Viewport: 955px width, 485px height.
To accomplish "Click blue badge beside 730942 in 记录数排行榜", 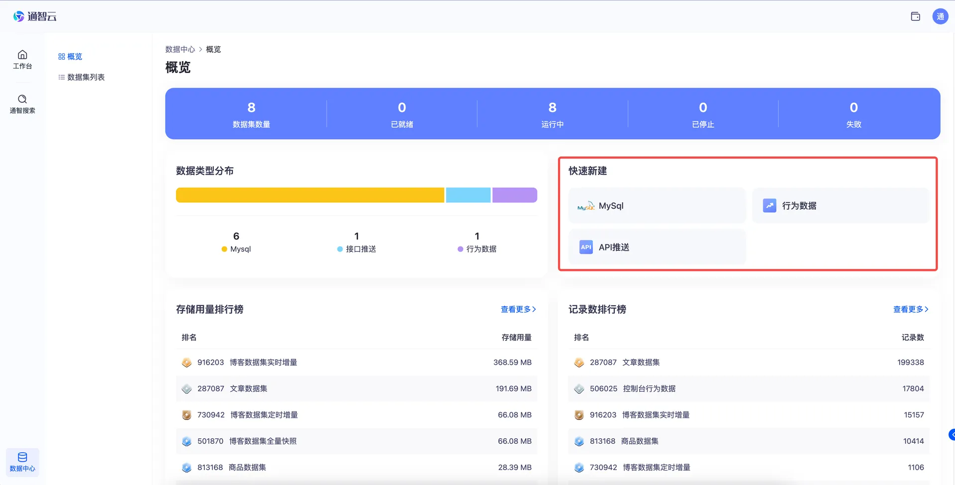I will (x=579, y=468).
